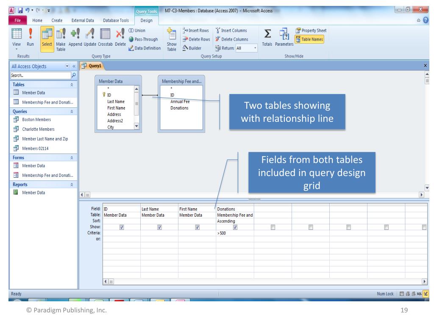Open the query Parameters dialog
Screen dimensions: 434x325
pos(284,37)
